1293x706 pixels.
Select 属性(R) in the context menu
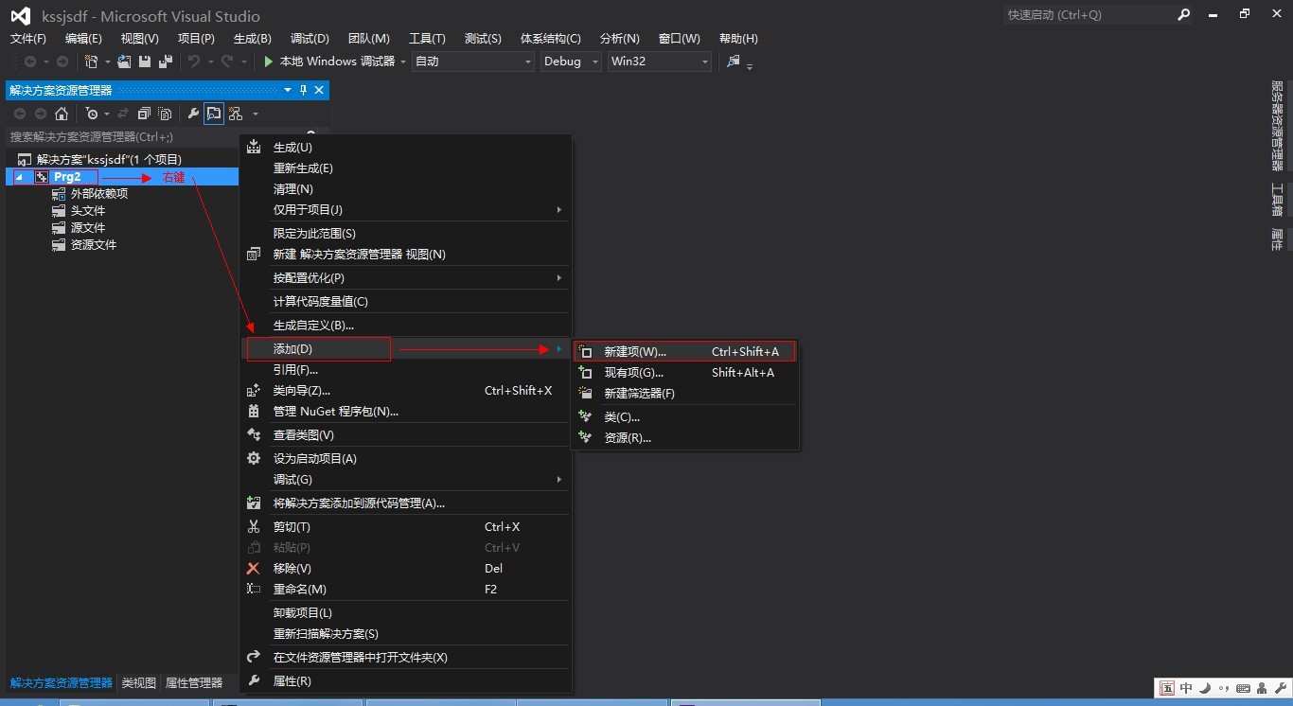tap(405, 681)
